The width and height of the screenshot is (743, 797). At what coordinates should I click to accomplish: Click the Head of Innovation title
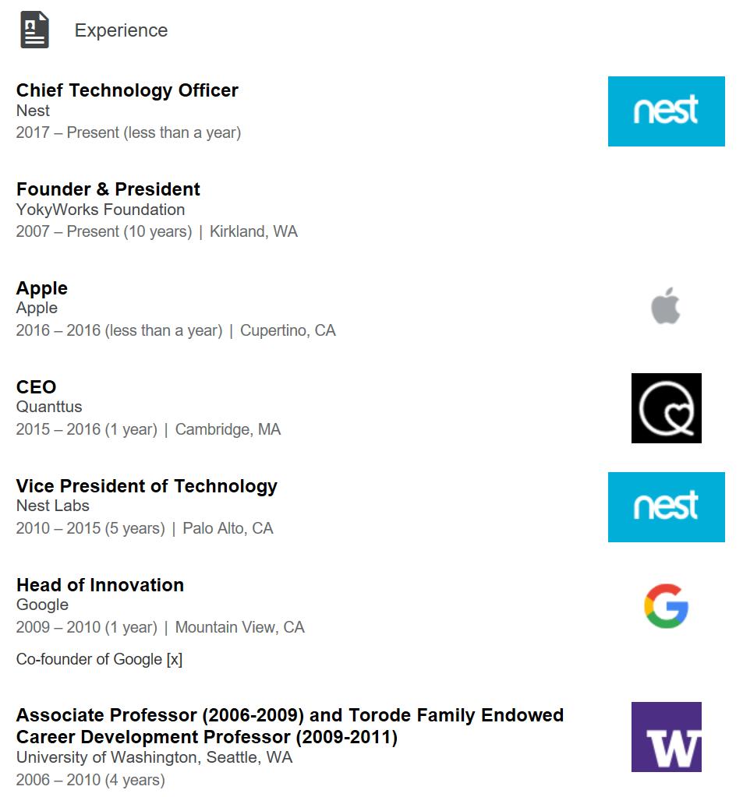pos(101,585)
